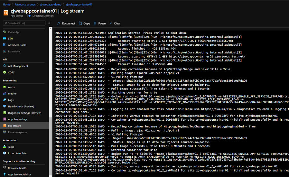Click the Directory info icon
Viewport: 289px width, 177px height.
tap(30, 16)
